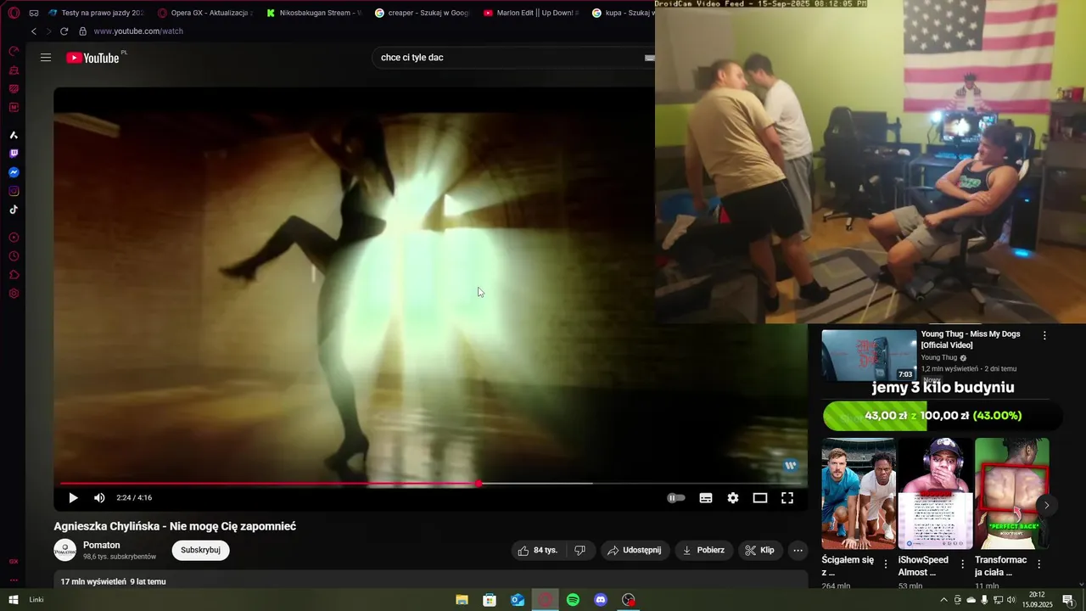The image size is (1086, 611).
Task: Switch to 'Nikosbakugan Stream' tab
Action: pyautogui.click(x=314, y=13)
